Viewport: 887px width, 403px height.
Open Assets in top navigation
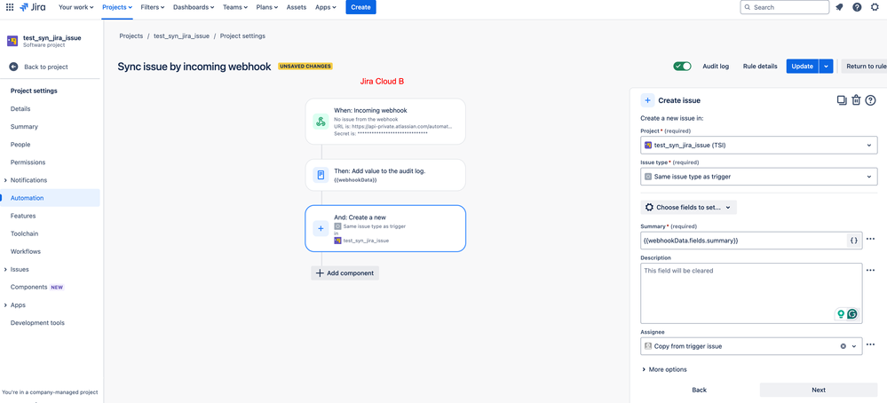(x=297, y=7)
